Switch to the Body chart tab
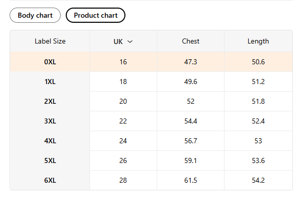The width and height of the screenshot is (307, 203). coord(35,15)
